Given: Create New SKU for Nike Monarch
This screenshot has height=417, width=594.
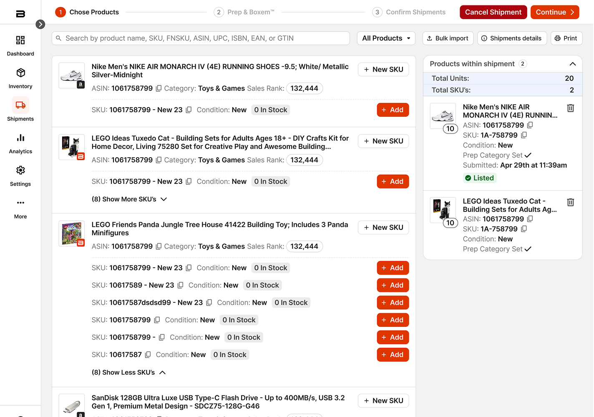Looking at the screenshot, I should click(383, 70).
